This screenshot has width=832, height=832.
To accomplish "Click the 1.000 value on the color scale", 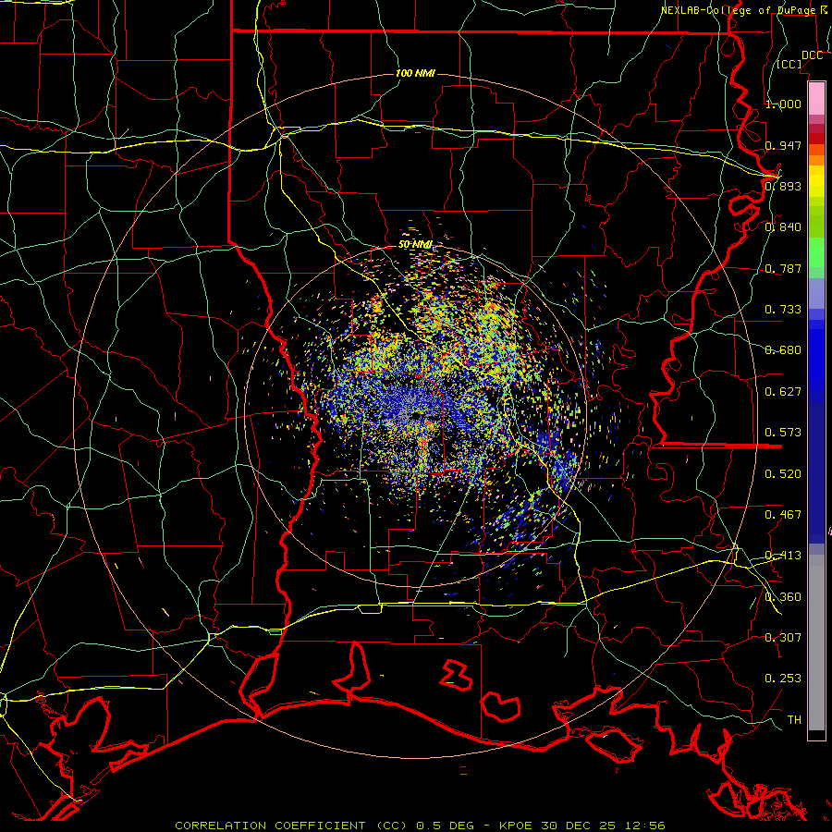I will click(x=783, y=104).
